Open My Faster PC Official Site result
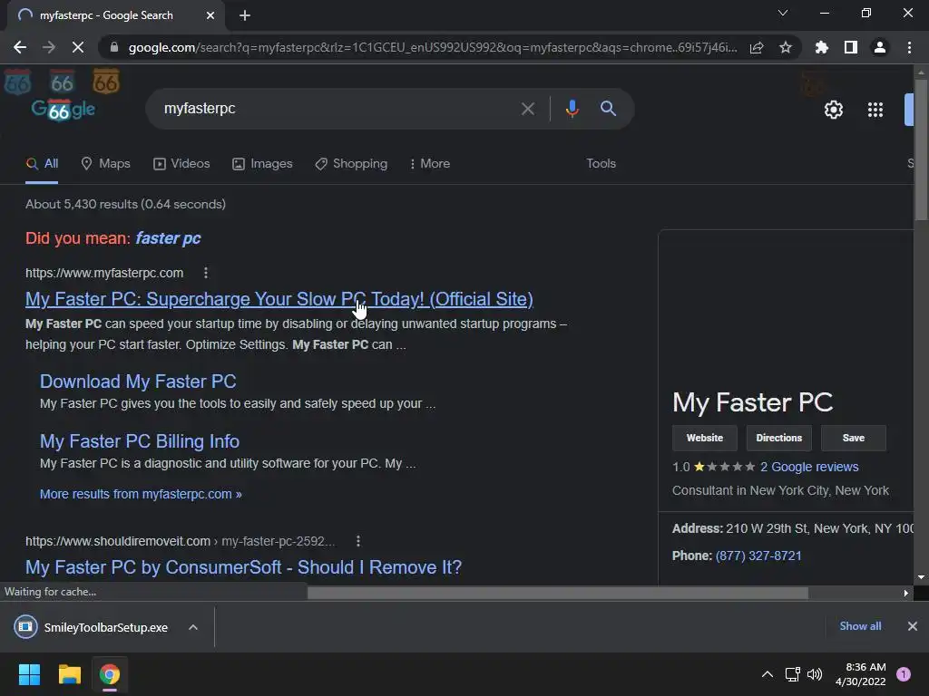Image resolution: width=929 pixels, height=696 pixels. pyautogui.click(x=279, y=299)
